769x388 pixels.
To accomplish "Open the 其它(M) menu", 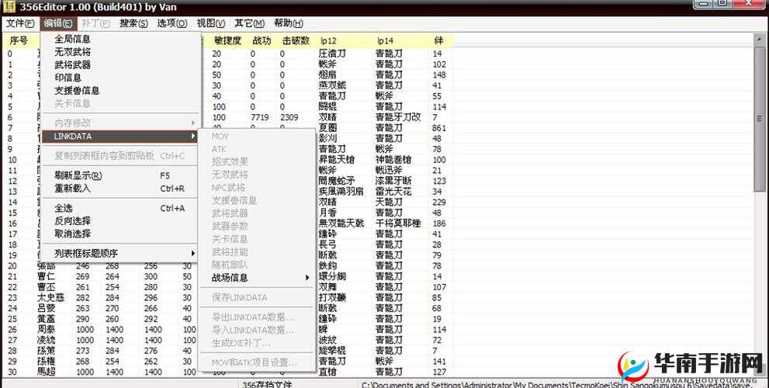I will pyautogui.click(x=249, y=23).
